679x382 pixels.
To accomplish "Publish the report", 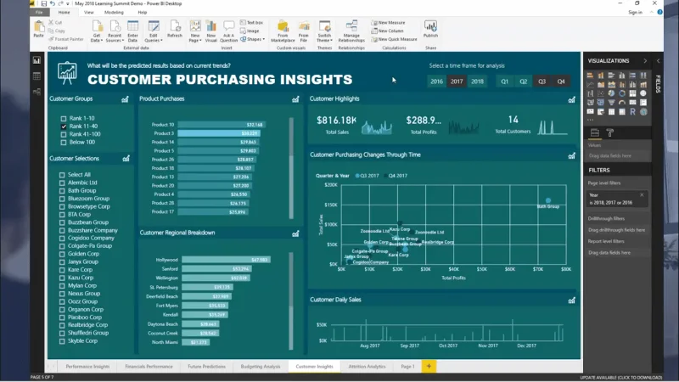I will point(430,30).
